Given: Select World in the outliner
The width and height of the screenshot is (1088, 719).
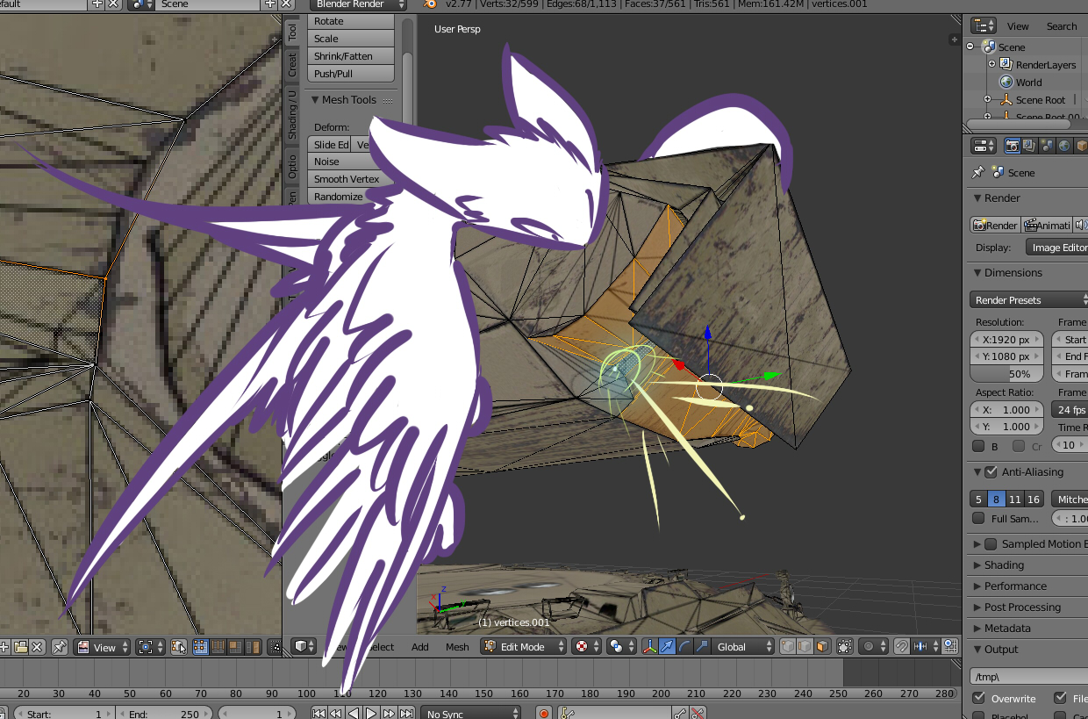Looking at the screenshot, I should [1028, 83].
